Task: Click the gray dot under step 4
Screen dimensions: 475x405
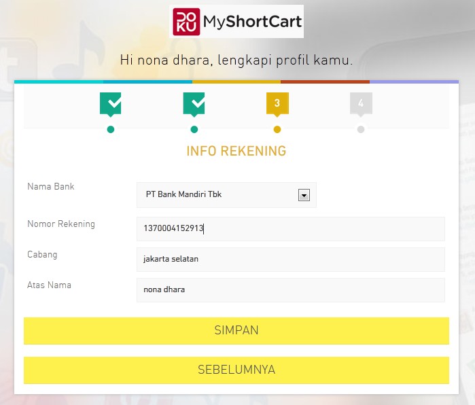Action: click(361, 130)
